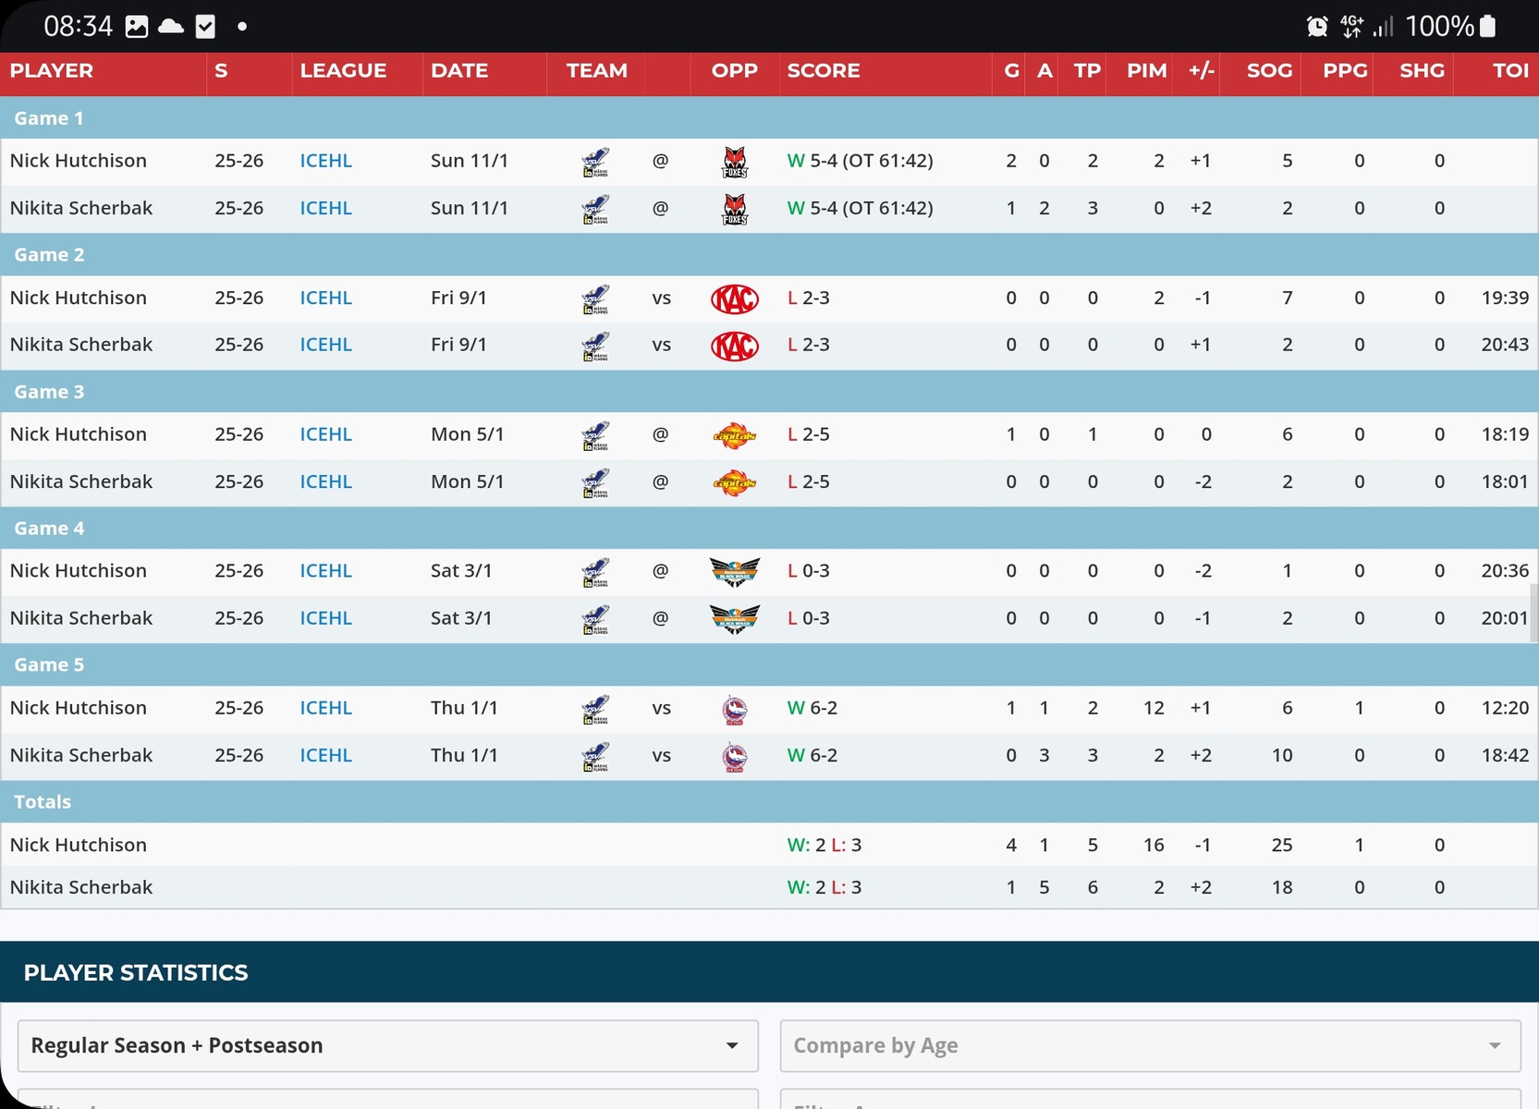Image resolution: width=1539 pixels, height=1109 pixels.
Task: Tap the alarm icon in status bar
Action: 1317,26
